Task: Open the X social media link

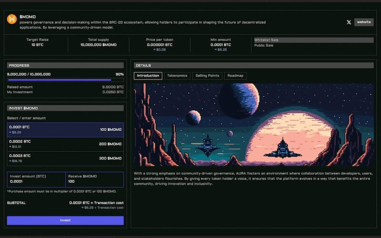Action: point(349,22)
